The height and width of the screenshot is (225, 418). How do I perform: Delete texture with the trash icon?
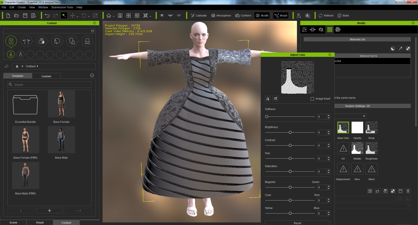click(x=408, y=191)
